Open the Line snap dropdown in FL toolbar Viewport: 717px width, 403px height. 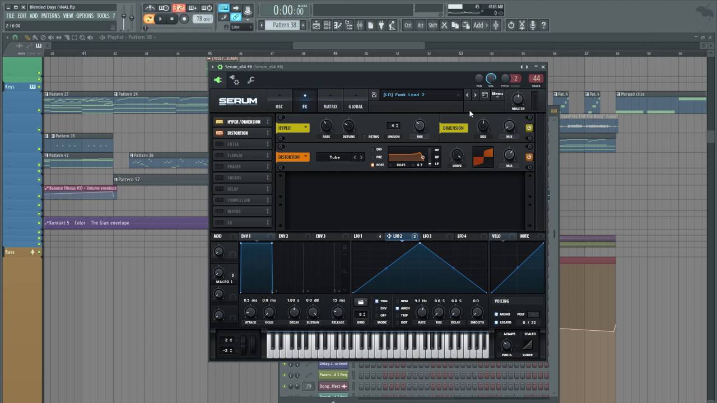243,27
